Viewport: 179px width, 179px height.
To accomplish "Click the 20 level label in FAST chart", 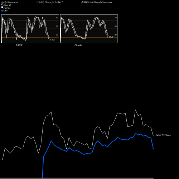I will (x=57, y=35).
